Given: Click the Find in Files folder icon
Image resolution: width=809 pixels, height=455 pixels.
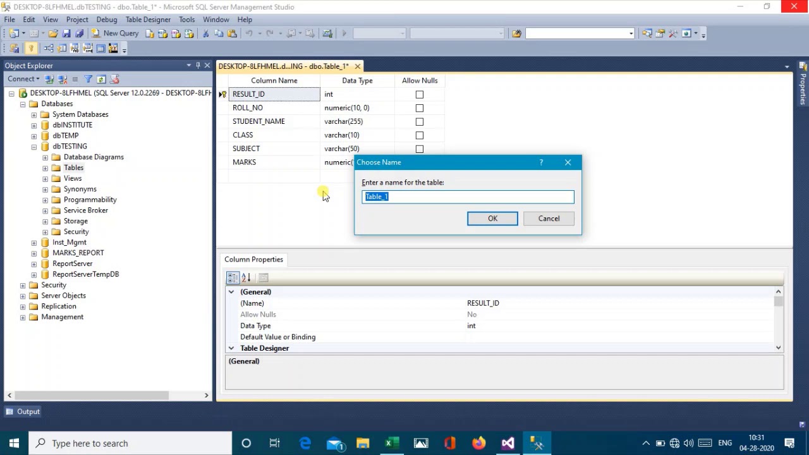Looking at the screenshot, I should [x=516, y=33].
